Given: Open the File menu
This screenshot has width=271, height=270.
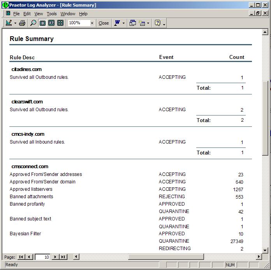Looking at the screenshot, I should [16, 14].
